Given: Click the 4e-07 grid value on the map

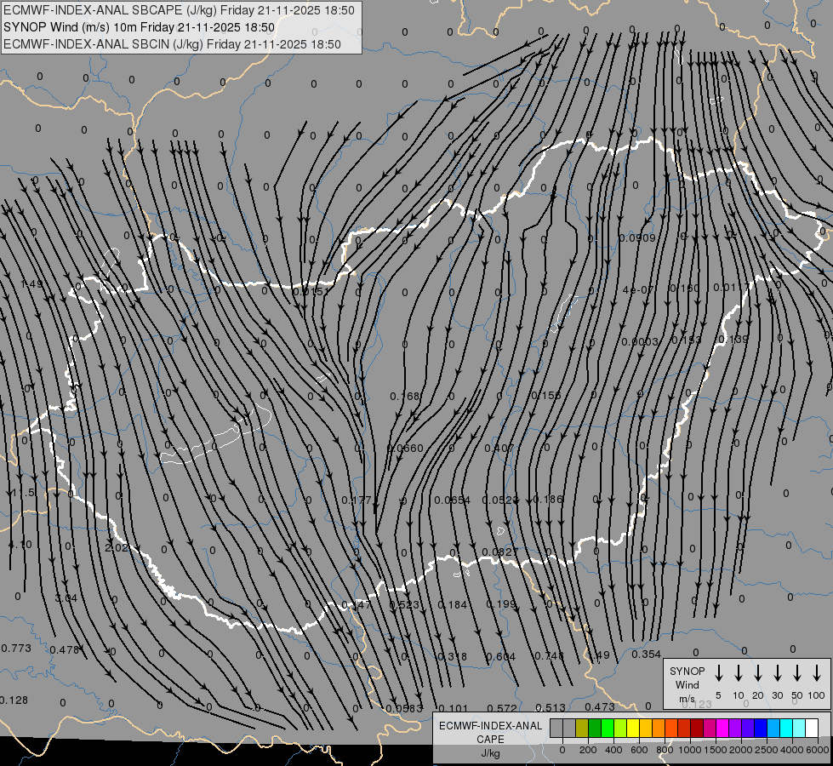Looking at the screenshot, I should 638,289.
